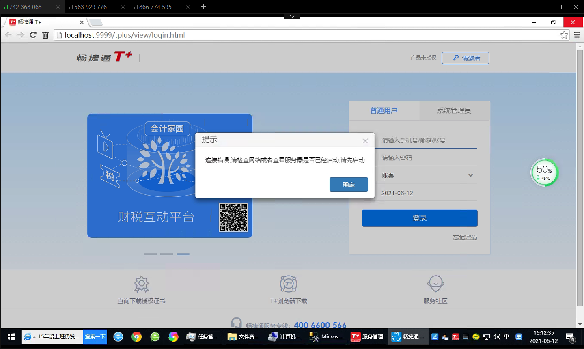Close the 提示 dialog with its X
Image resolution: width=584 pixels, height=349 pixels.
coord(365,141)
